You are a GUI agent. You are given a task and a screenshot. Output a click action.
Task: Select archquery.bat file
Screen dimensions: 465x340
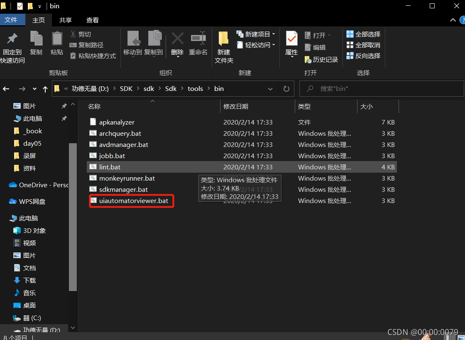[120, 133]
